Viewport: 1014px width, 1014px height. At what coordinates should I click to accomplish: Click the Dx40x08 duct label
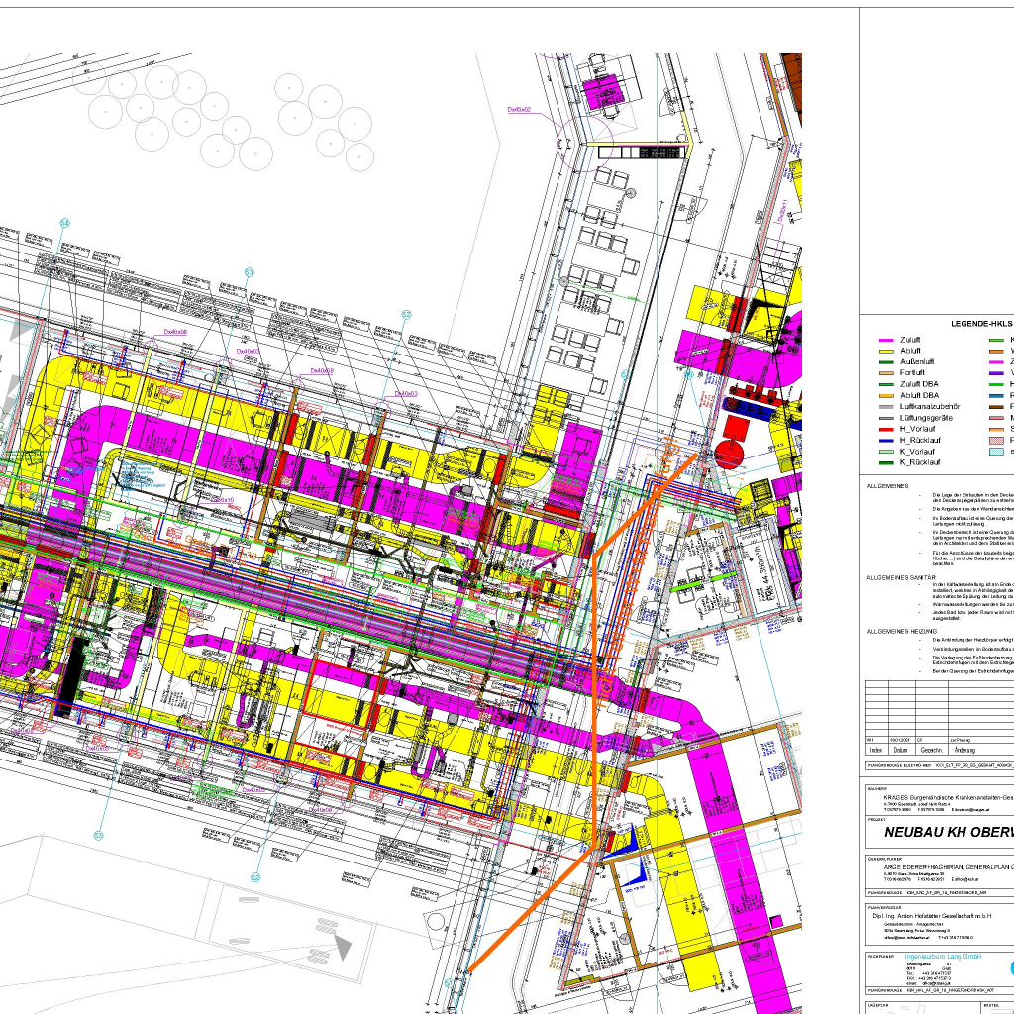pos(176,332)
